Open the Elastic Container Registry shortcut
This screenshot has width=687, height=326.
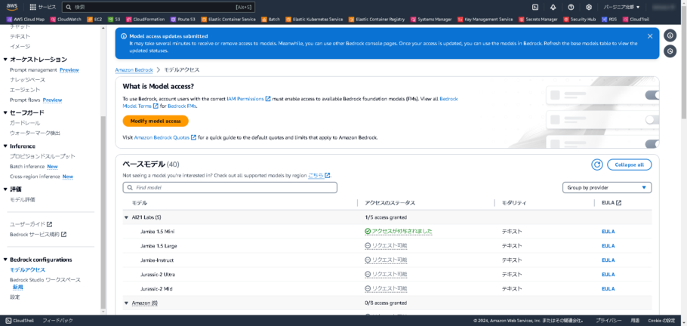coord(377,20)
